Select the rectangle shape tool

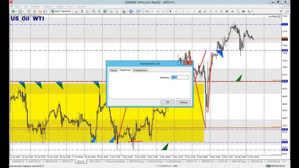[227, 11]
